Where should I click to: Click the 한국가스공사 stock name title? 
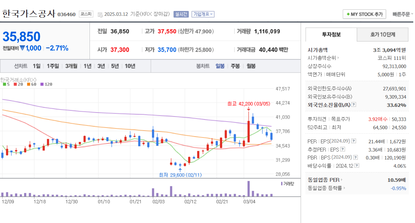coord(29,14)
